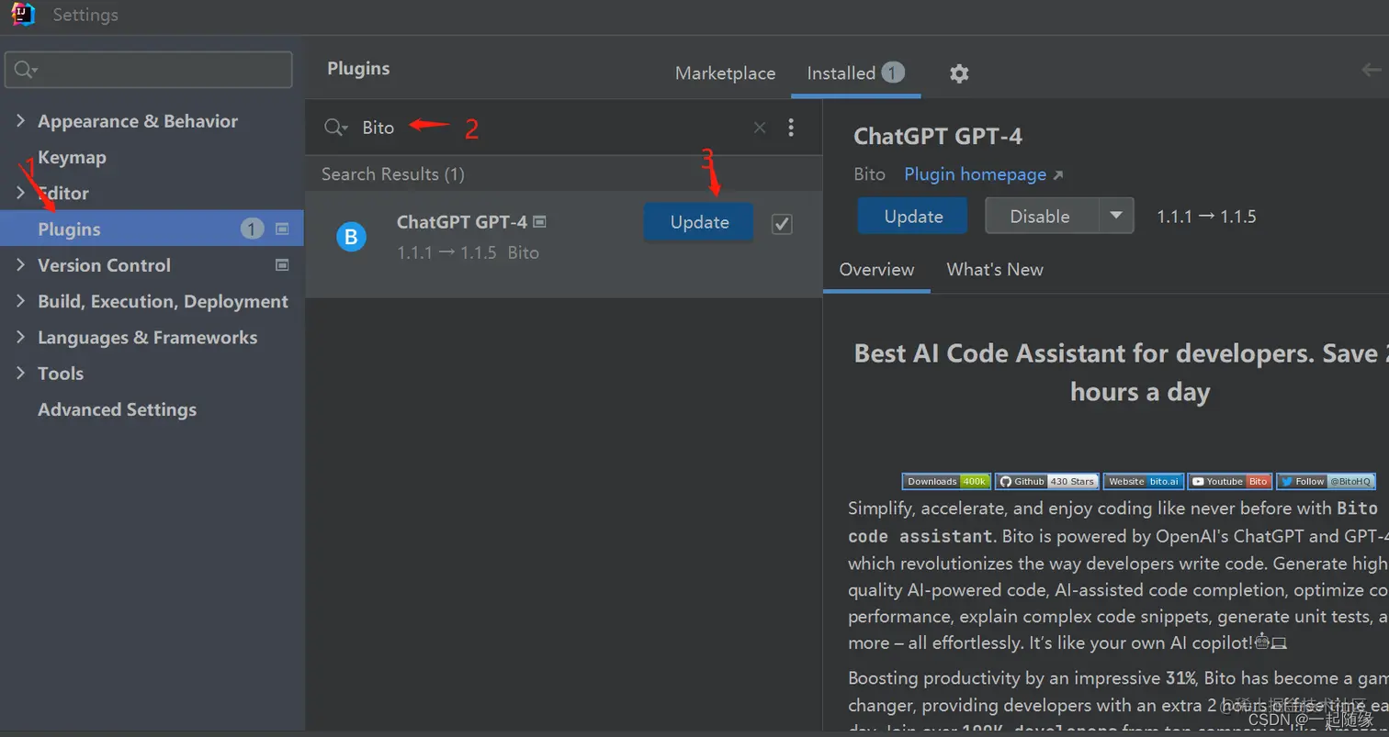Open the Disable button dropdown arrow
This screenshot has height=737, width=1389.
1116,216
